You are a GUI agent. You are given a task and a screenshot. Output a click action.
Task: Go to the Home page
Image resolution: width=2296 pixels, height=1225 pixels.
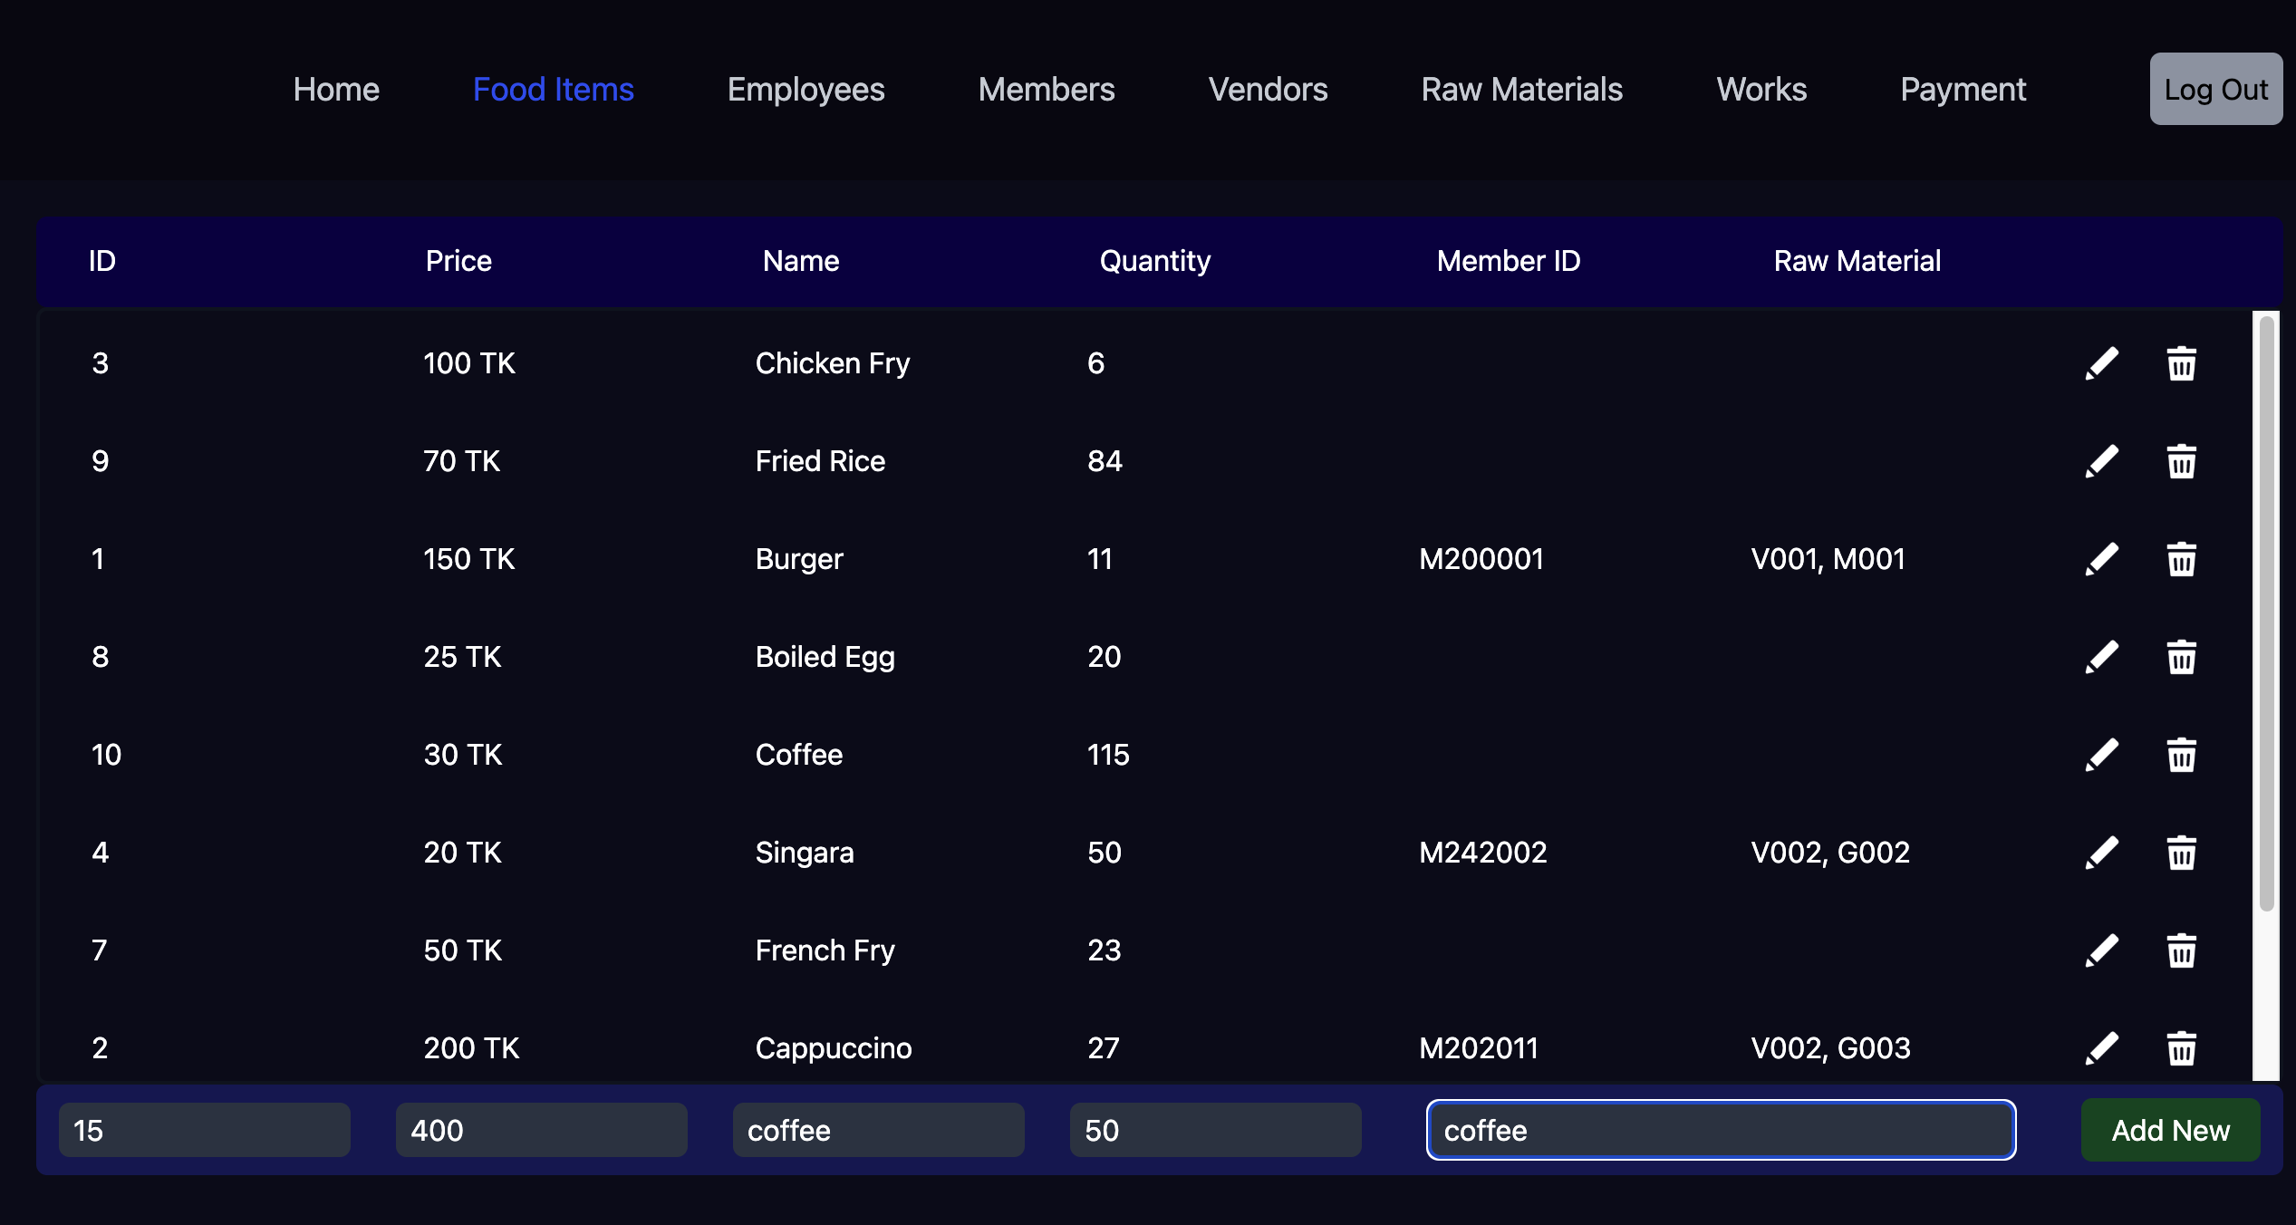coord(336,89)
